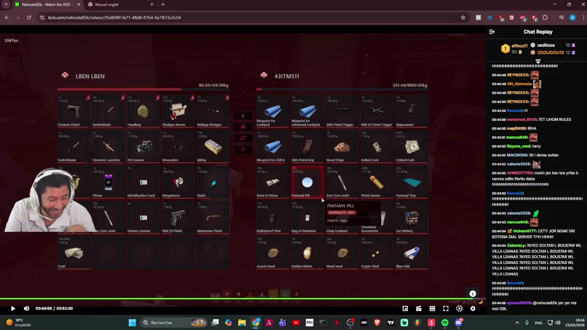Screen dimensions: 587x330
Task: Toggle theater mode in the video player
Action: pos(432,308)
